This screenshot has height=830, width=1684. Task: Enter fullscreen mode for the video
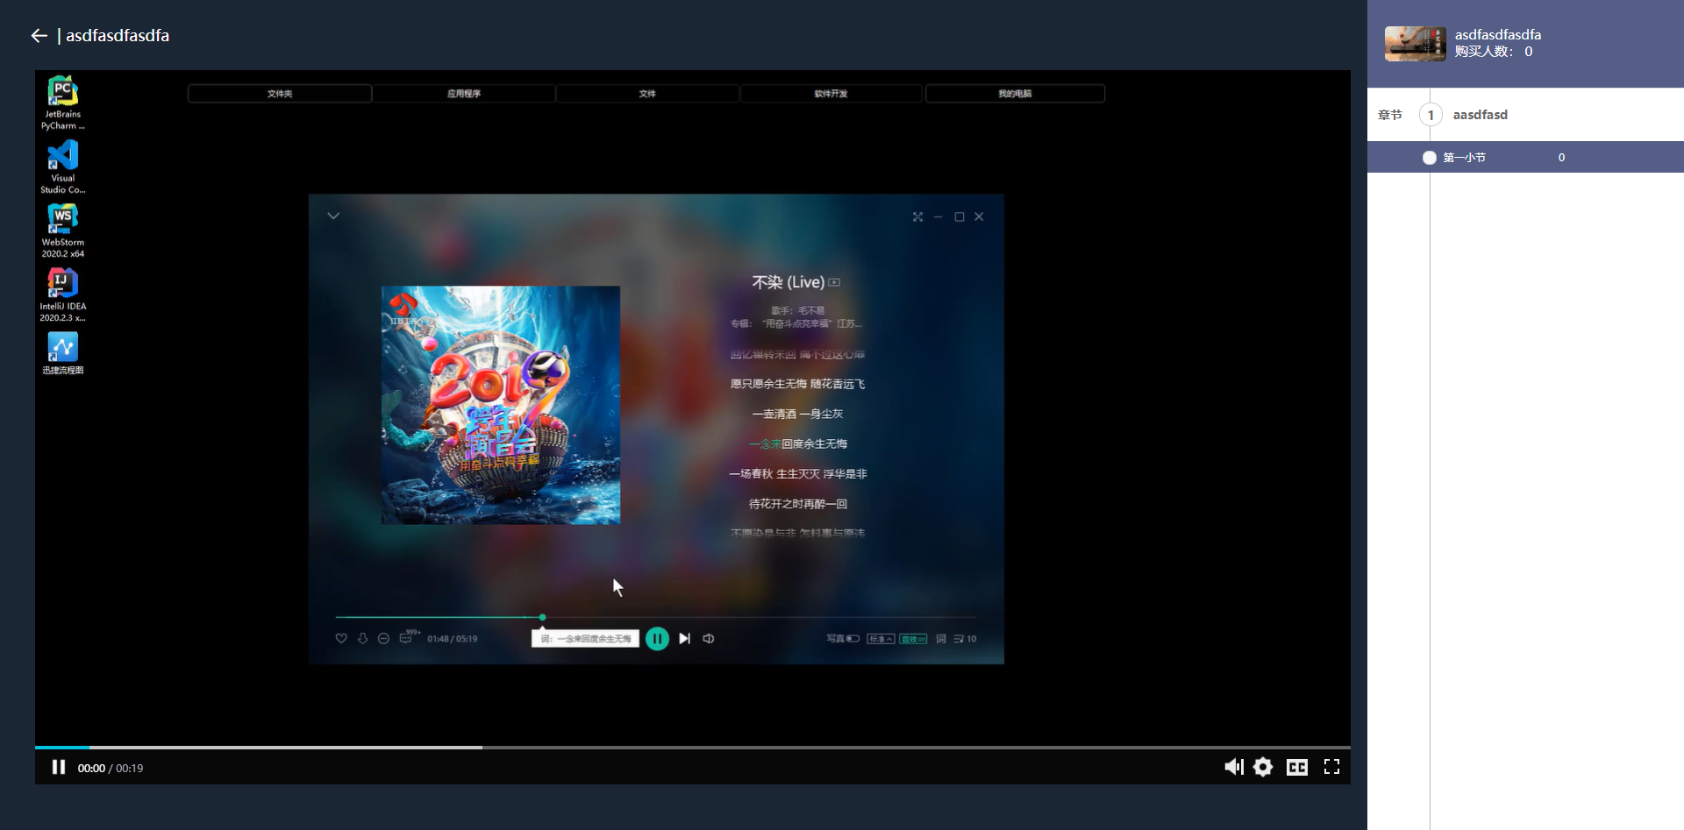(1331, 767)
